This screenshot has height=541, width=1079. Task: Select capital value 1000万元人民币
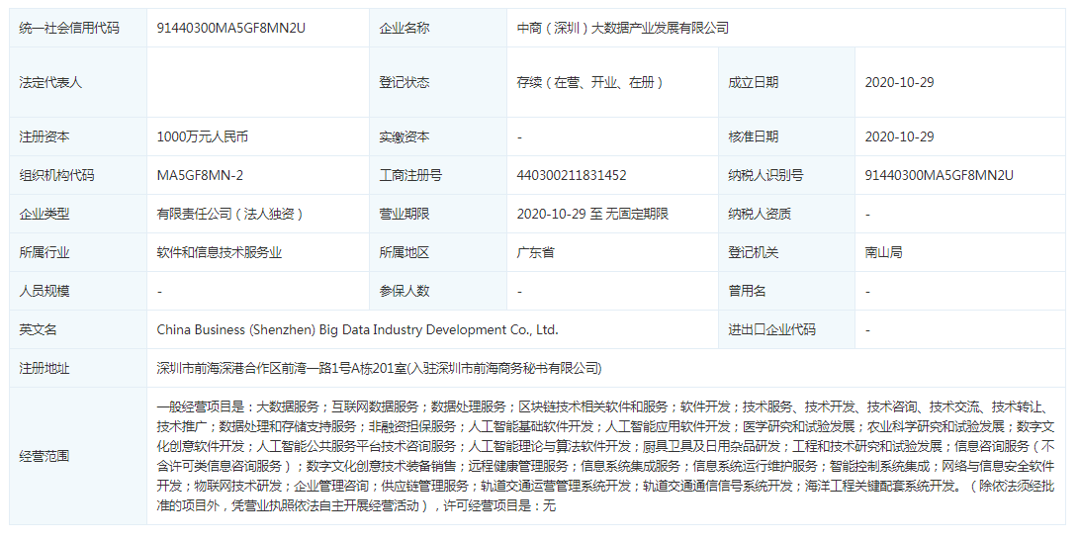[203, 136]
